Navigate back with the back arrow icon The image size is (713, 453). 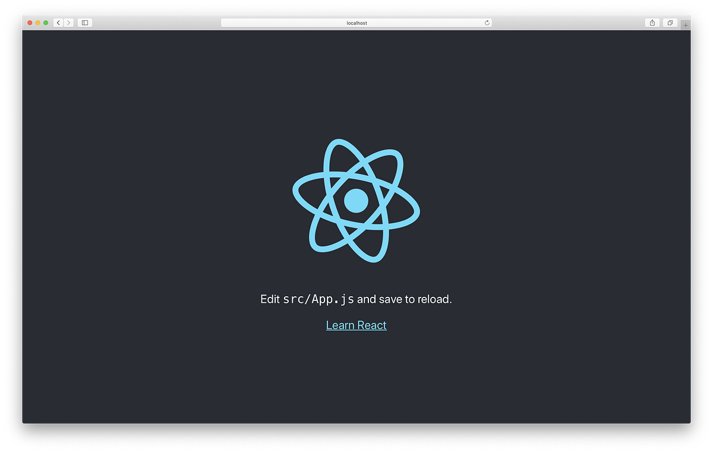(57, 22)
